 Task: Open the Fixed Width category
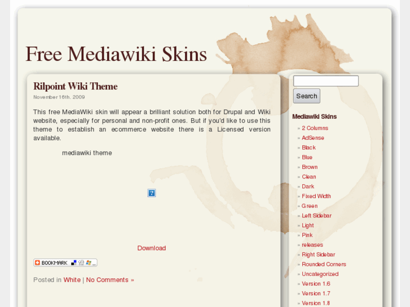point(316,196)
